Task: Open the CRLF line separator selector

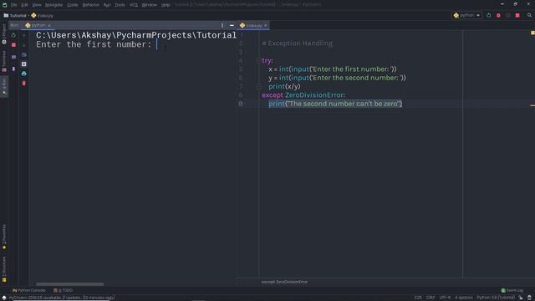Action: coord(431,298)
